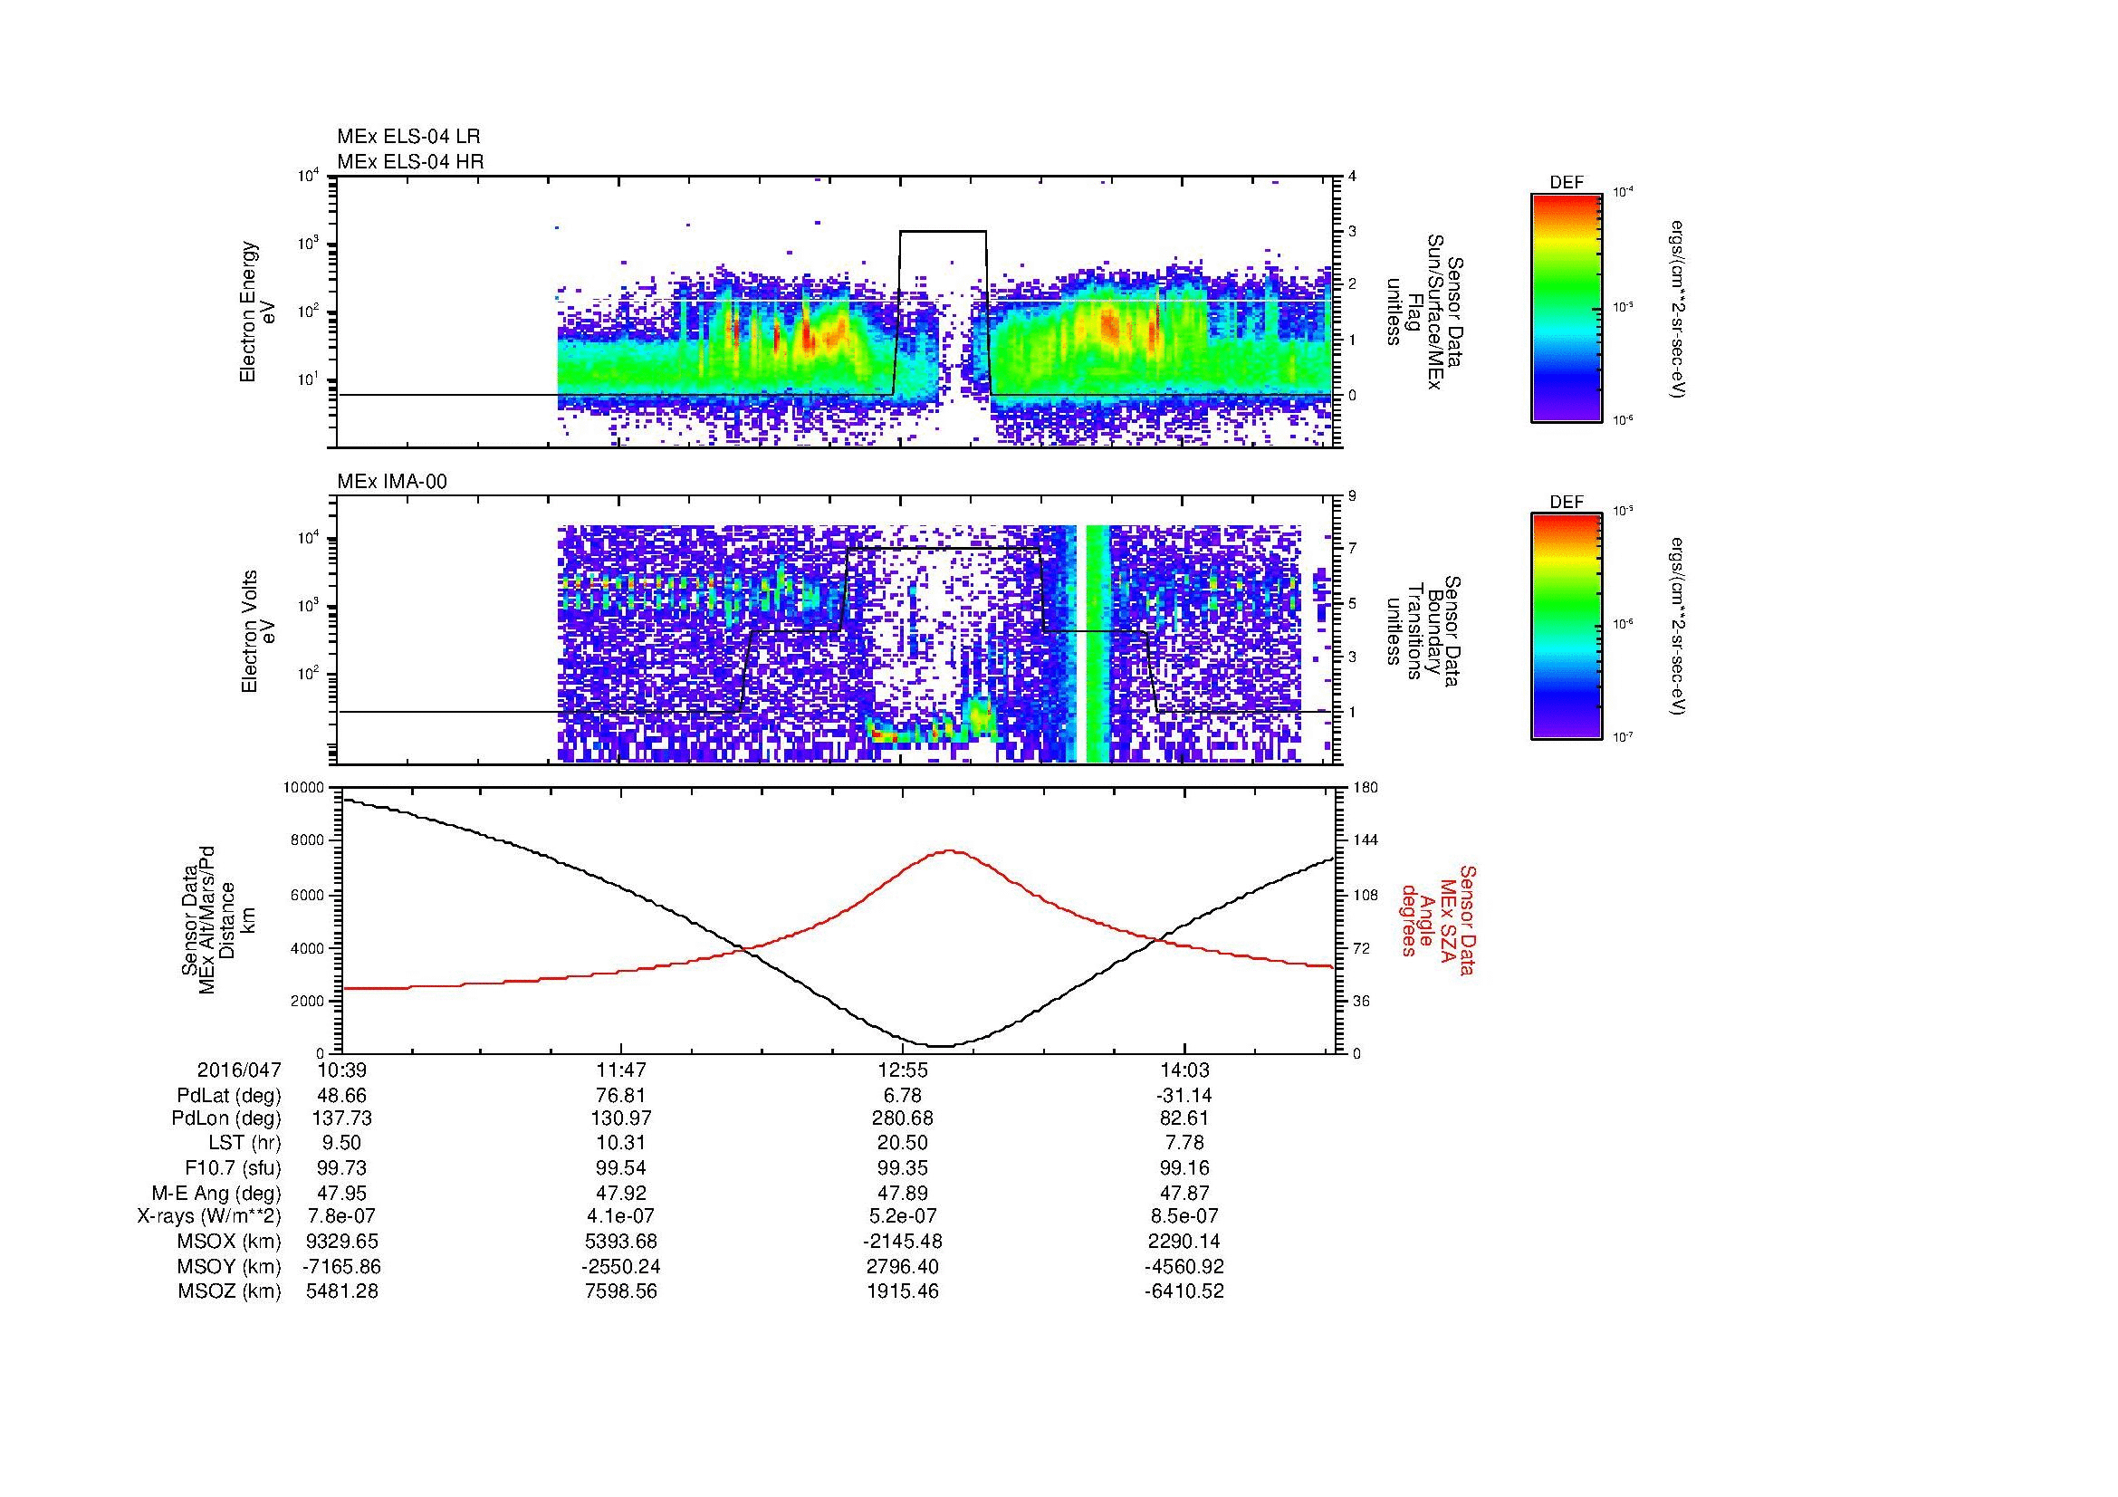Click the 14:03 time tick label
Image resolution: width=2118 pixels, height=1497 pixels.
click(1184, 1070)
